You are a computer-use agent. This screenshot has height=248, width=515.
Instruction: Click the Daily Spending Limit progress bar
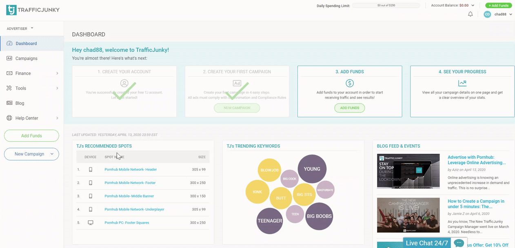pyautogui.click(x=386, y=5)
